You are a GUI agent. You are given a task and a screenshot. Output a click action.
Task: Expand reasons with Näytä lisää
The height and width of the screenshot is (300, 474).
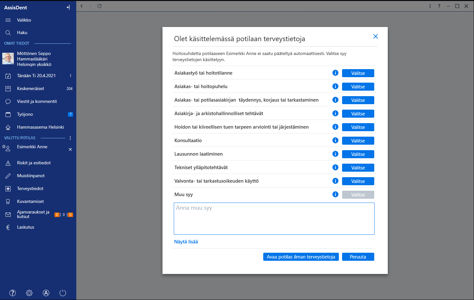[x=186, y=242]
